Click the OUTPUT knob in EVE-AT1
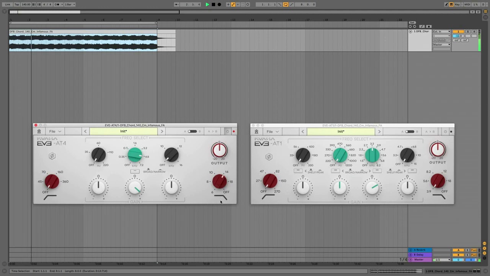Viewport: 490px width, 276px height. coord(438,149)
